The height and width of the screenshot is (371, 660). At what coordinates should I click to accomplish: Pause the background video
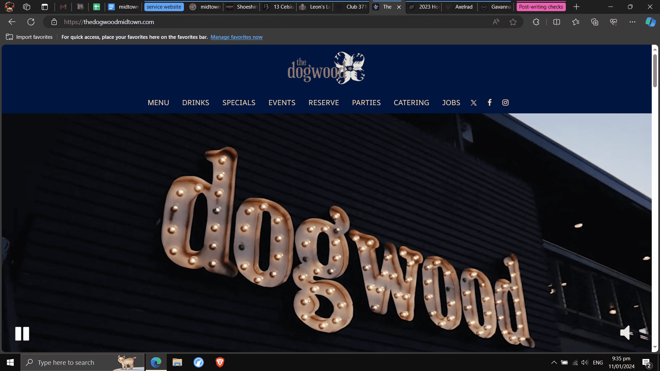(x=22, y=334)
